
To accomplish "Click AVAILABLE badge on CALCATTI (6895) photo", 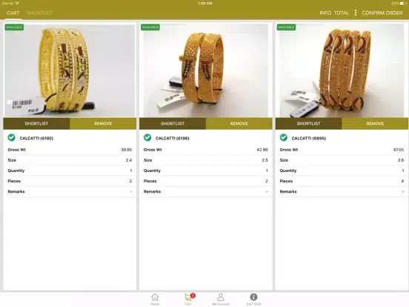I will tap(286, 27).
